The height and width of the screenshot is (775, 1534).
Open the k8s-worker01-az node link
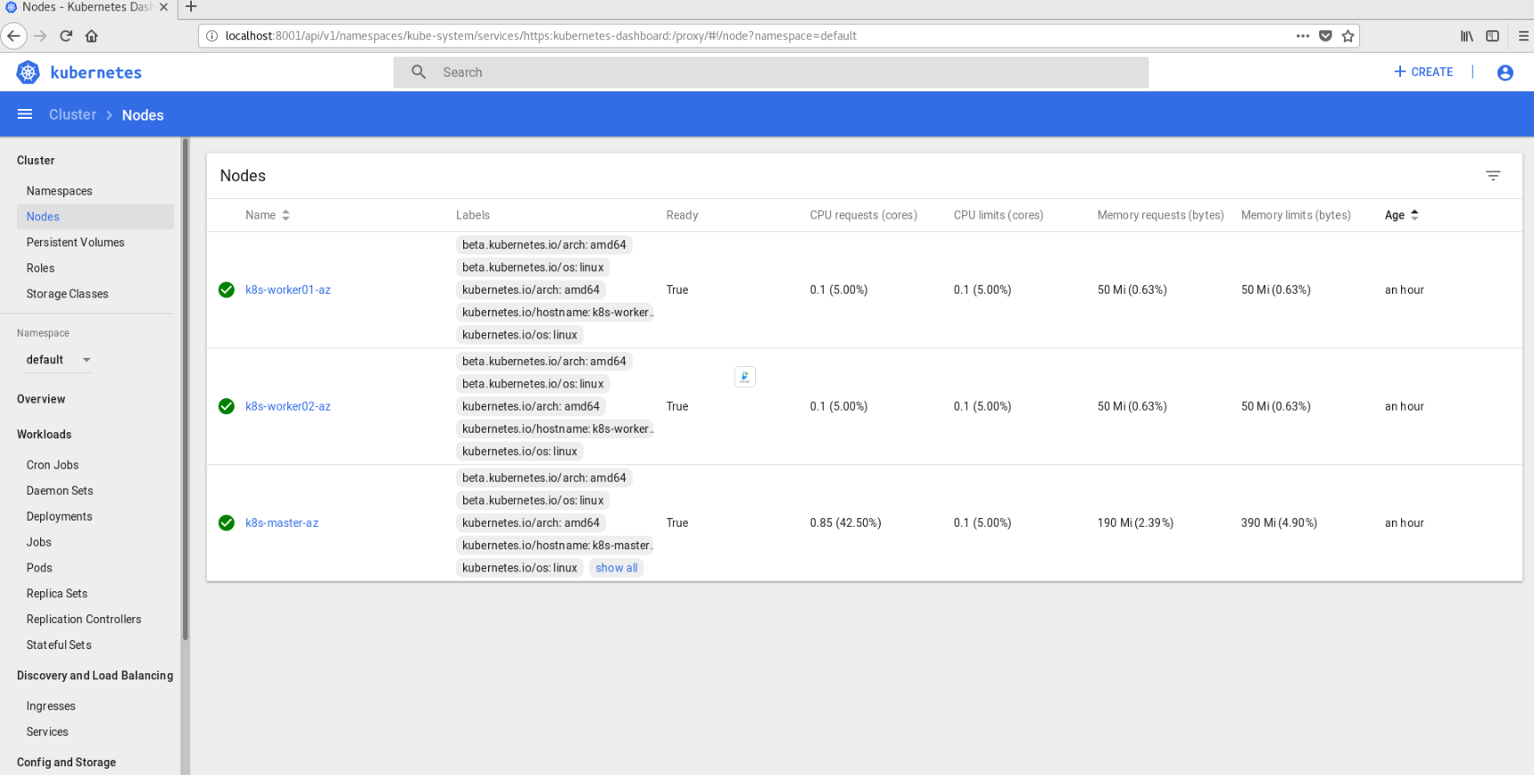(x=287, y=290)
